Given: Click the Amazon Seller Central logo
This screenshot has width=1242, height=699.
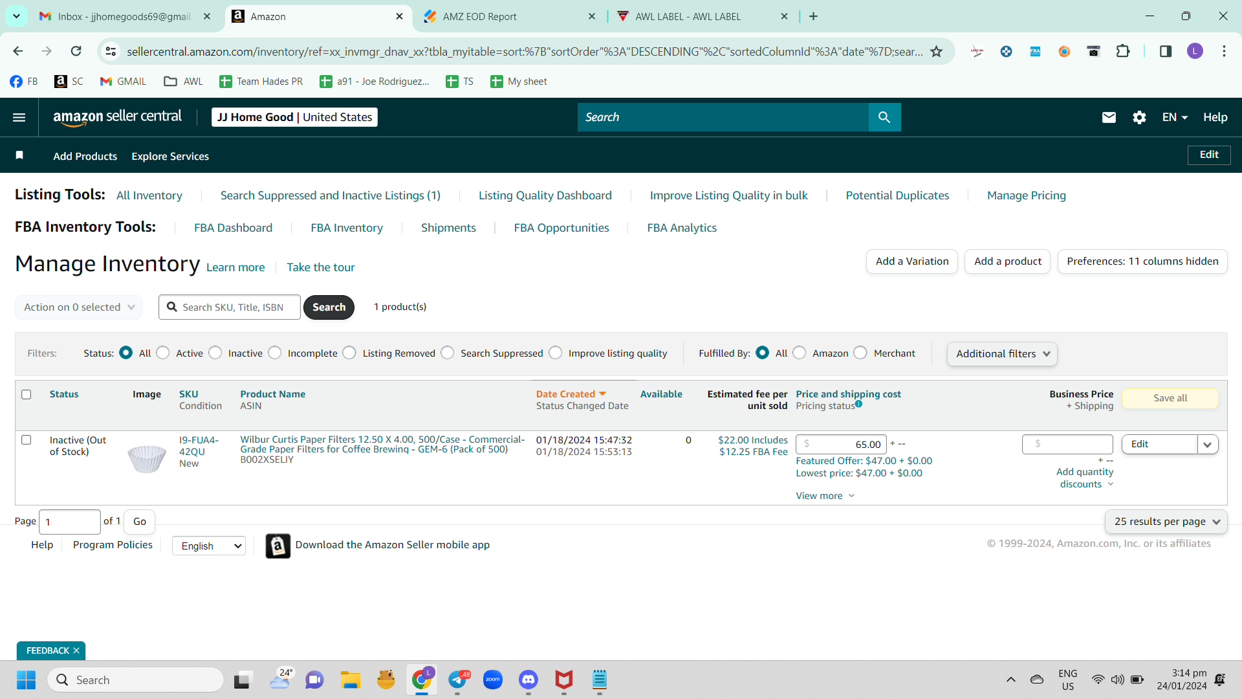Looking at the screenshot, I should [117, 117].
